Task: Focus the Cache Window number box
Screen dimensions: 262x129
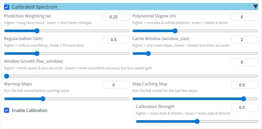Action: 245,39
